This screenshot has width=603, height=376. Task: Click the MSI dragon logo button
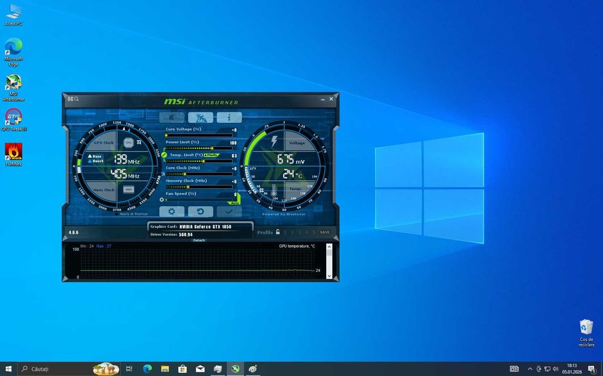(200, 117)
